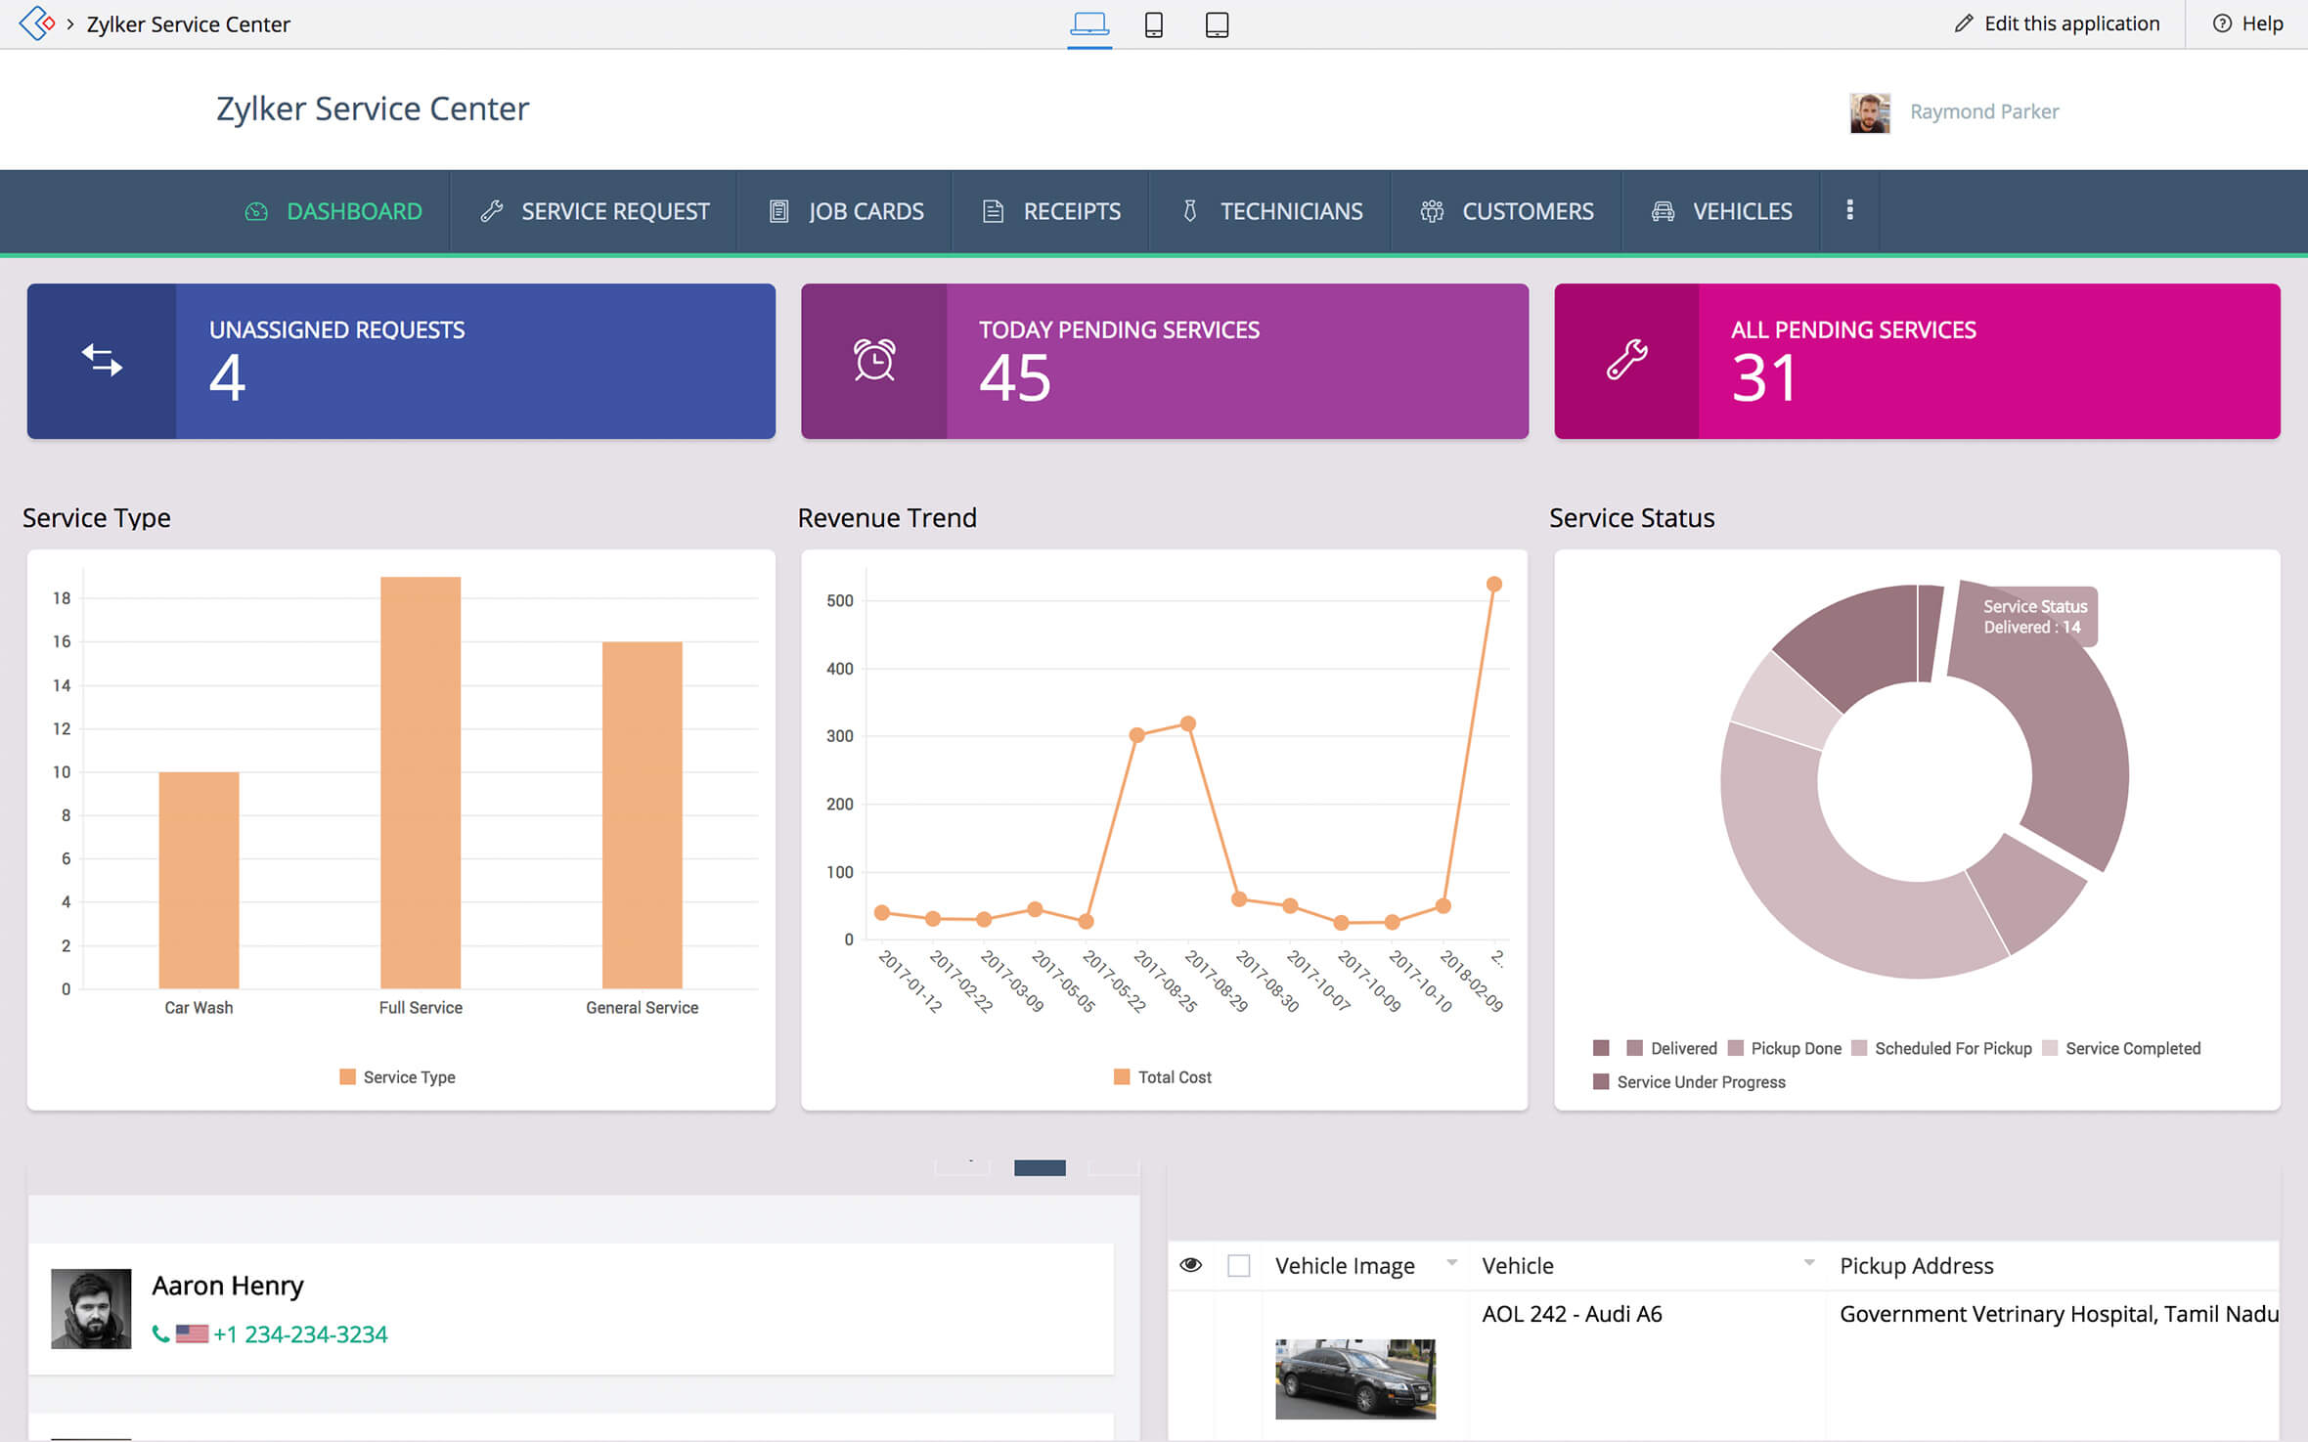The image size is (2308, 1442).
Task: Click the swap arrows Unassigned Requests icon
Action: 102,361
